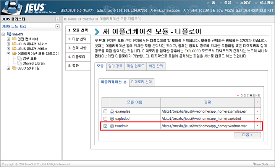
Task: Select the Shared Library tree item
Action: click(34, 63)
